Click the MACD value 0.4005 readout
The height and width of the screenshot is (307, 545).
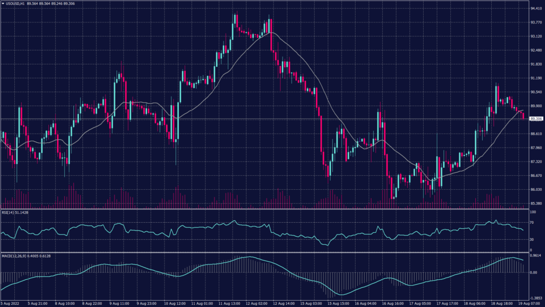[x=33, y=256]
